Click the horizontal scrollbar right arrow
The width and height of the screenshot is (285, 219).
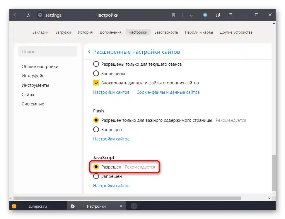[269, 198]
